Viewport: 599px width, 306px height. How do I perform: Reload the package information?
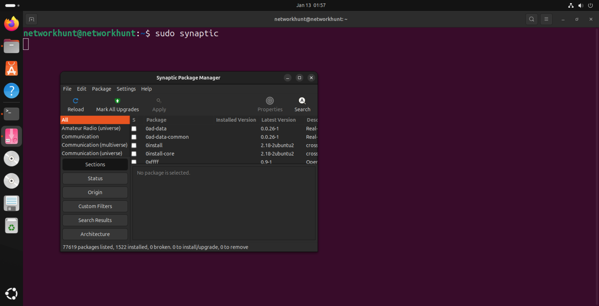tap(75, 104)
